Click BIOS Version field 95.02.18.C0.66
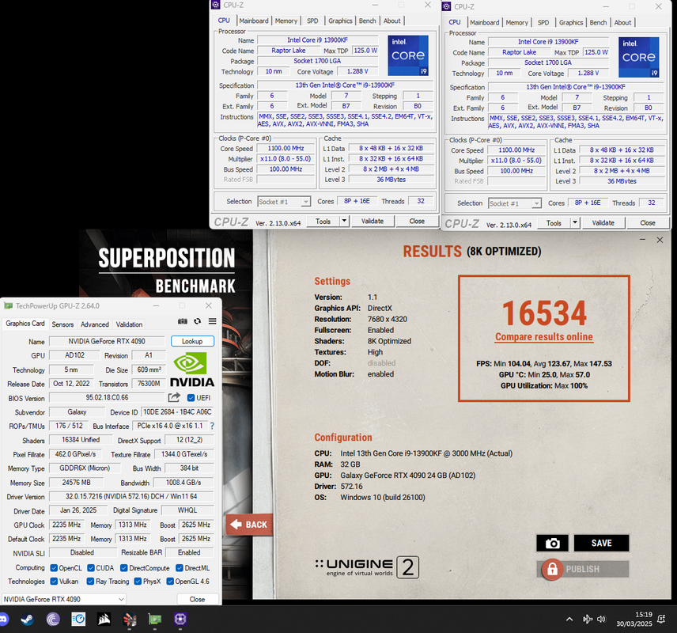This screenshot has width=677, height=633. coord(107,397)
